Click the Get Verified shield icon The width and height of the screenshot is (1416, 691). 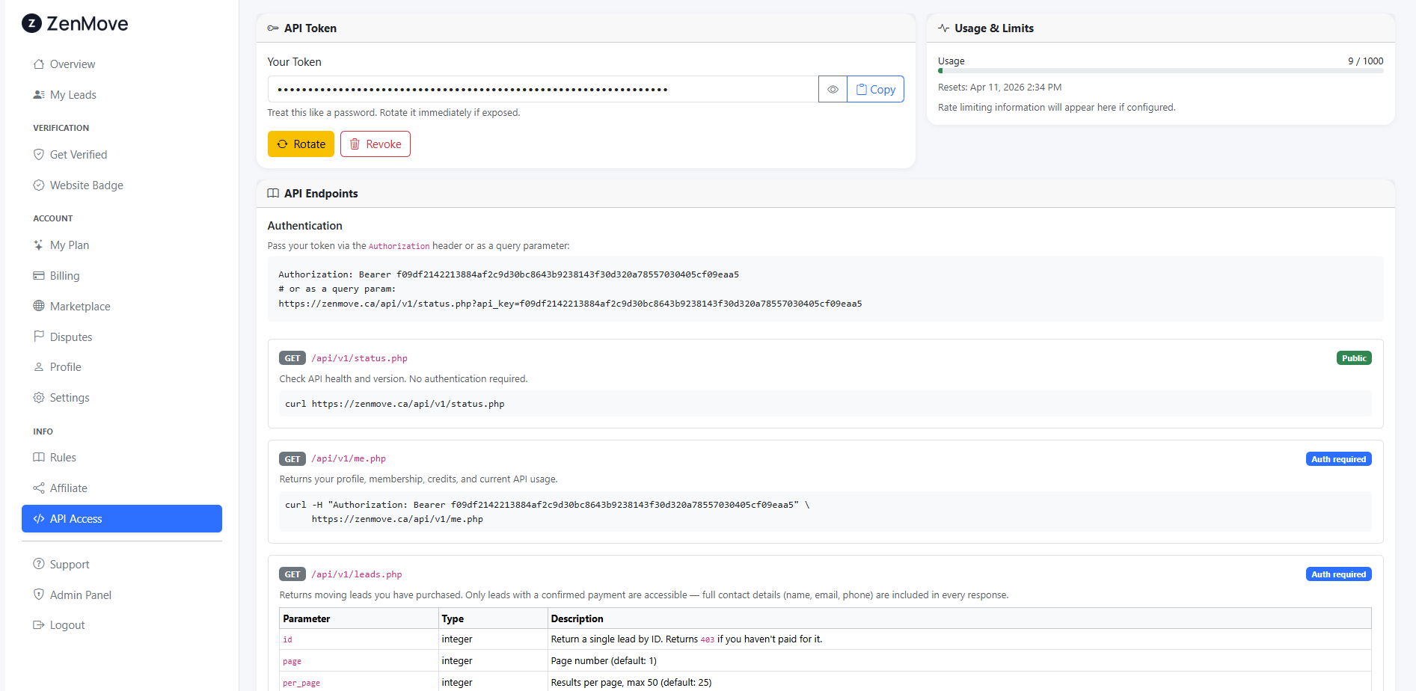click(39, 155)
